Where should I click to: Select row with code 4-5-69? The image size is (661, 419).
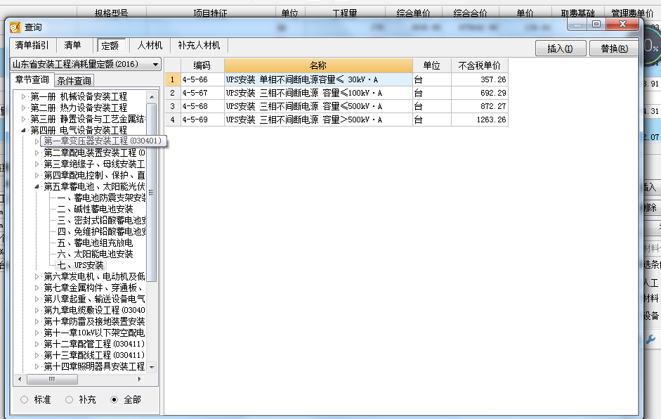coord(336,120)
